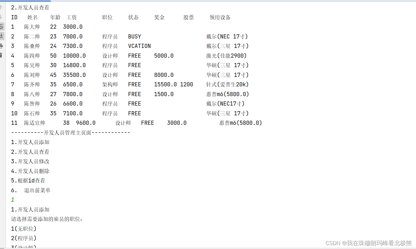Click the bonus value 1500.0
The width and height of the screenshot is (416, 249).
164,94
